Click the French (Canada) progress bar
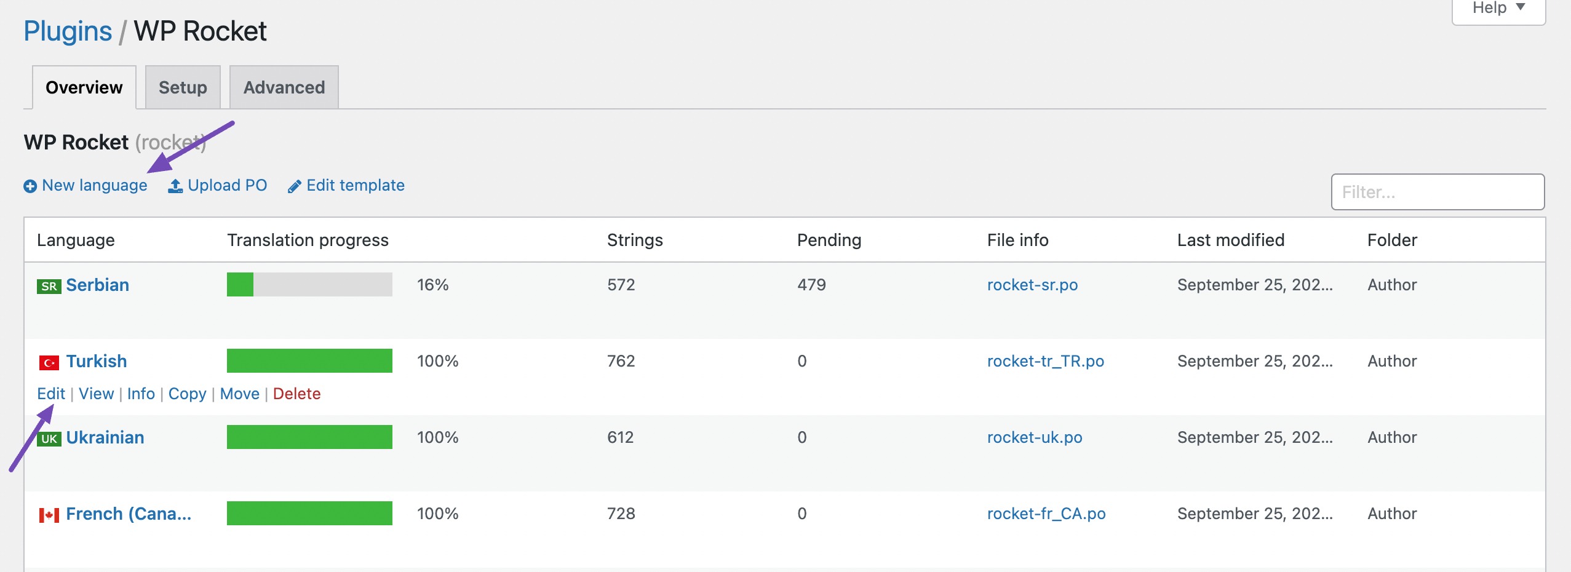Screen dimensions: 1571x572 point(309,514)
